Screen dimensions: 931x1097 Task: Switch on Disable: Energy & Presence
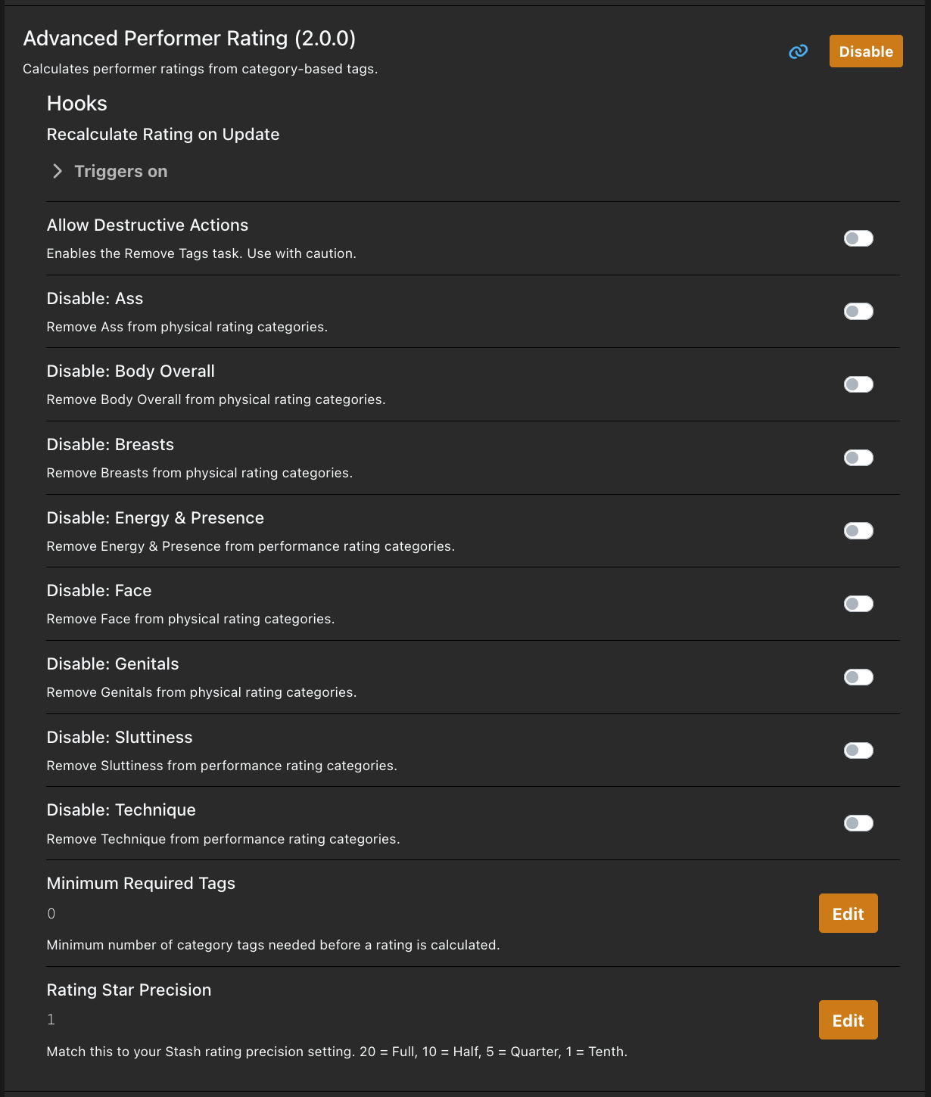(858, 531)
